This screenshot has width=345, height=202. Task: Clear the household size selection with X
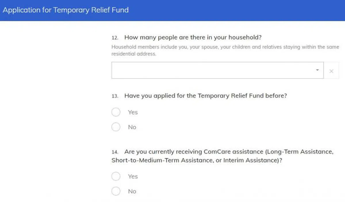coord(331,71)
